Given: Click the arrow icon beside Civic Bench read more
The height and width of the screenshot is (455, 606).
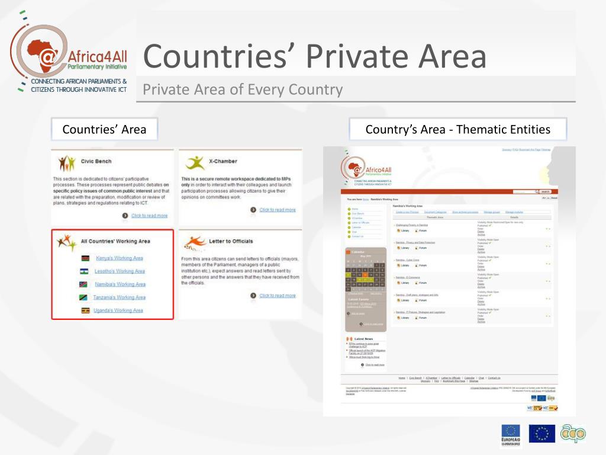Looking at the screenshot, I should 125,216.
